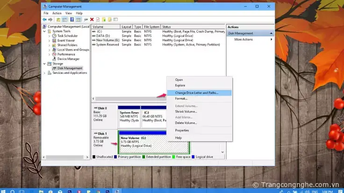This screenshot has width=344, height=193.
Task: Click the red X delete toolbar icon
Action: click(92, 20)
